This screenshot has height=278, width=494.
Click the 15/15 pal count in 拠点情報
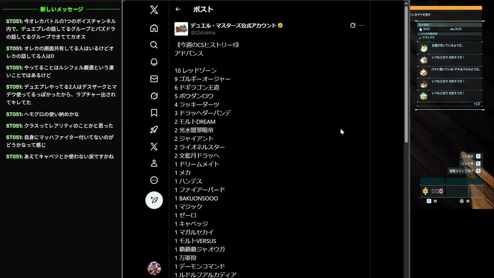426,29
